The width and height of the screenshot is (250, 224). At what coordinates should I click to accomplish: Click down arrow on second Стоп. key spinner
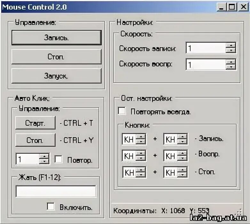coord(182,175)
